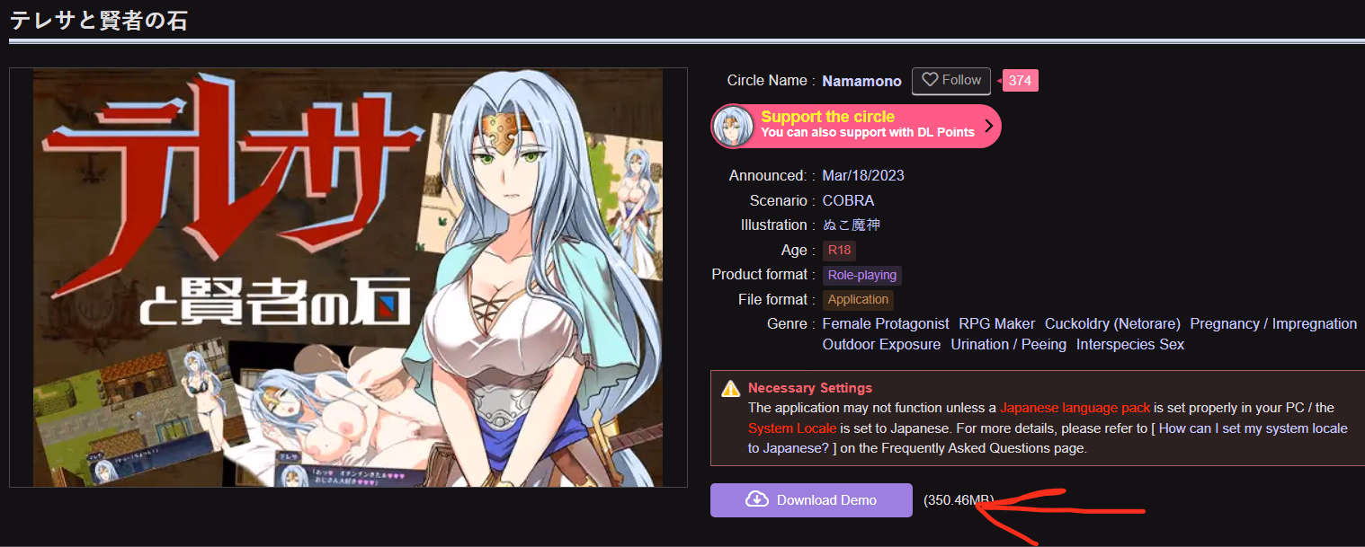Open the Female Protagonist genre
Image resolution: width=1365 pixels, height=547 pixels.
pyautogui.click(x=886, y=323)
